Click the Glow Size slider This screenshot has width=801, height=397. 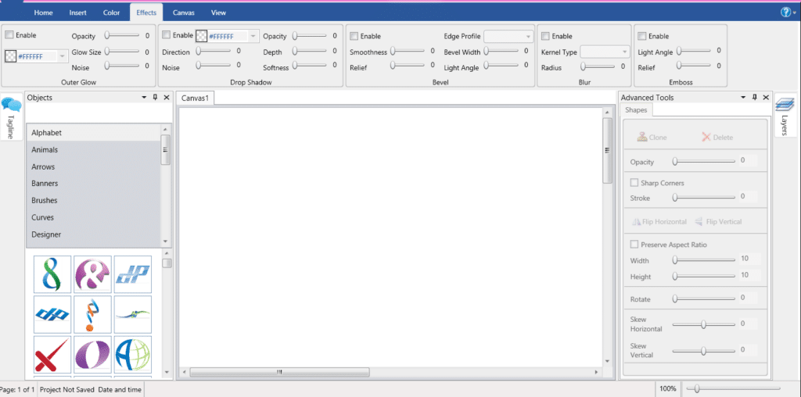pyautogui.click(x=121, y=52)
